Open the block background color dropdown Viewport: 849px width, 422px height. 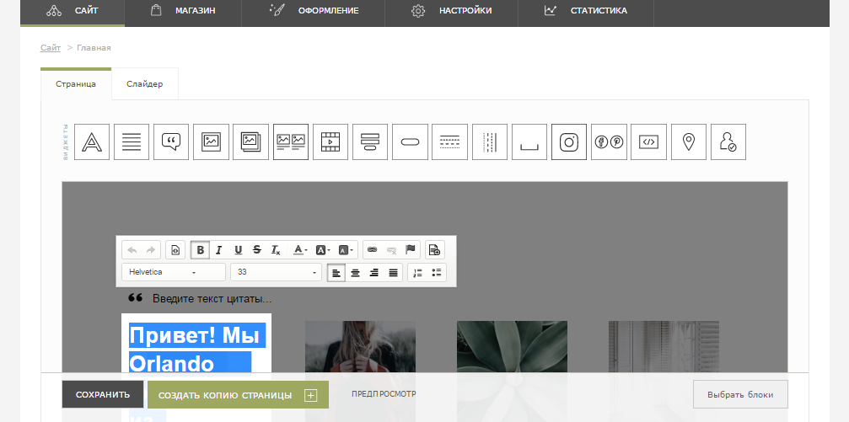(346, 250)
